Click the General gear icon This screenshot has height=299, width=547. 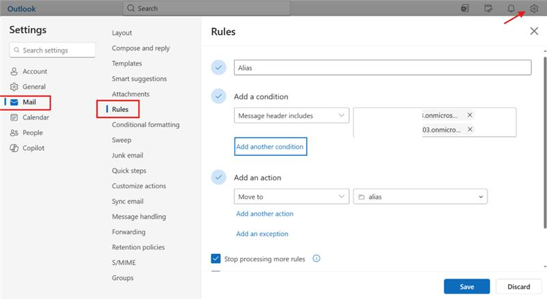tap(14, 87)
